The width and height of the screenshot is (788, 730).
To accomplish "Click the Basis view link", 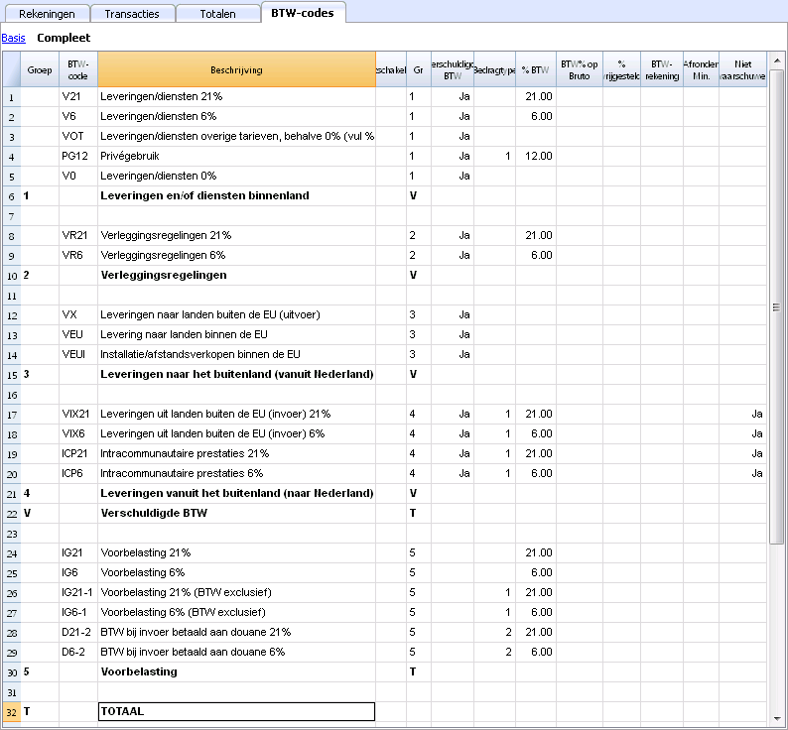I will point(14,38).
